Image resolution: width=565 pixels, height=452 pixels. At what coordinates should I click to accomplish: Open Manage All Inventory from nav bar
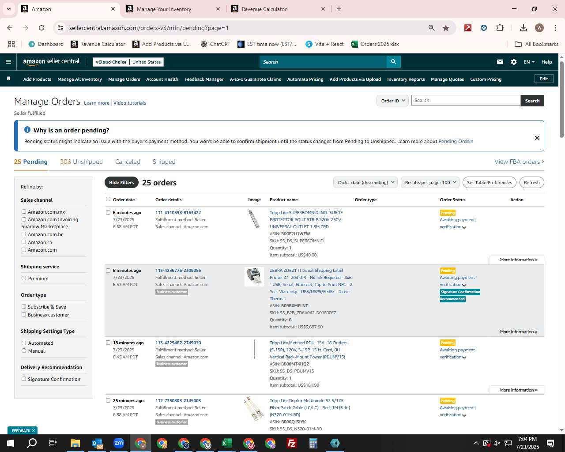79,79
